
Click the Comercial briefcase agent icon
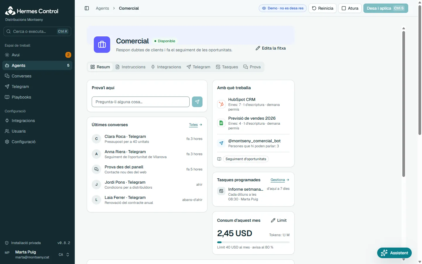coord(102,45)
